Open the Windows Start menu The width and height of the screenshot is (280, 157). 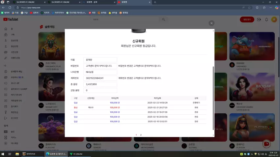click(3, 154)
